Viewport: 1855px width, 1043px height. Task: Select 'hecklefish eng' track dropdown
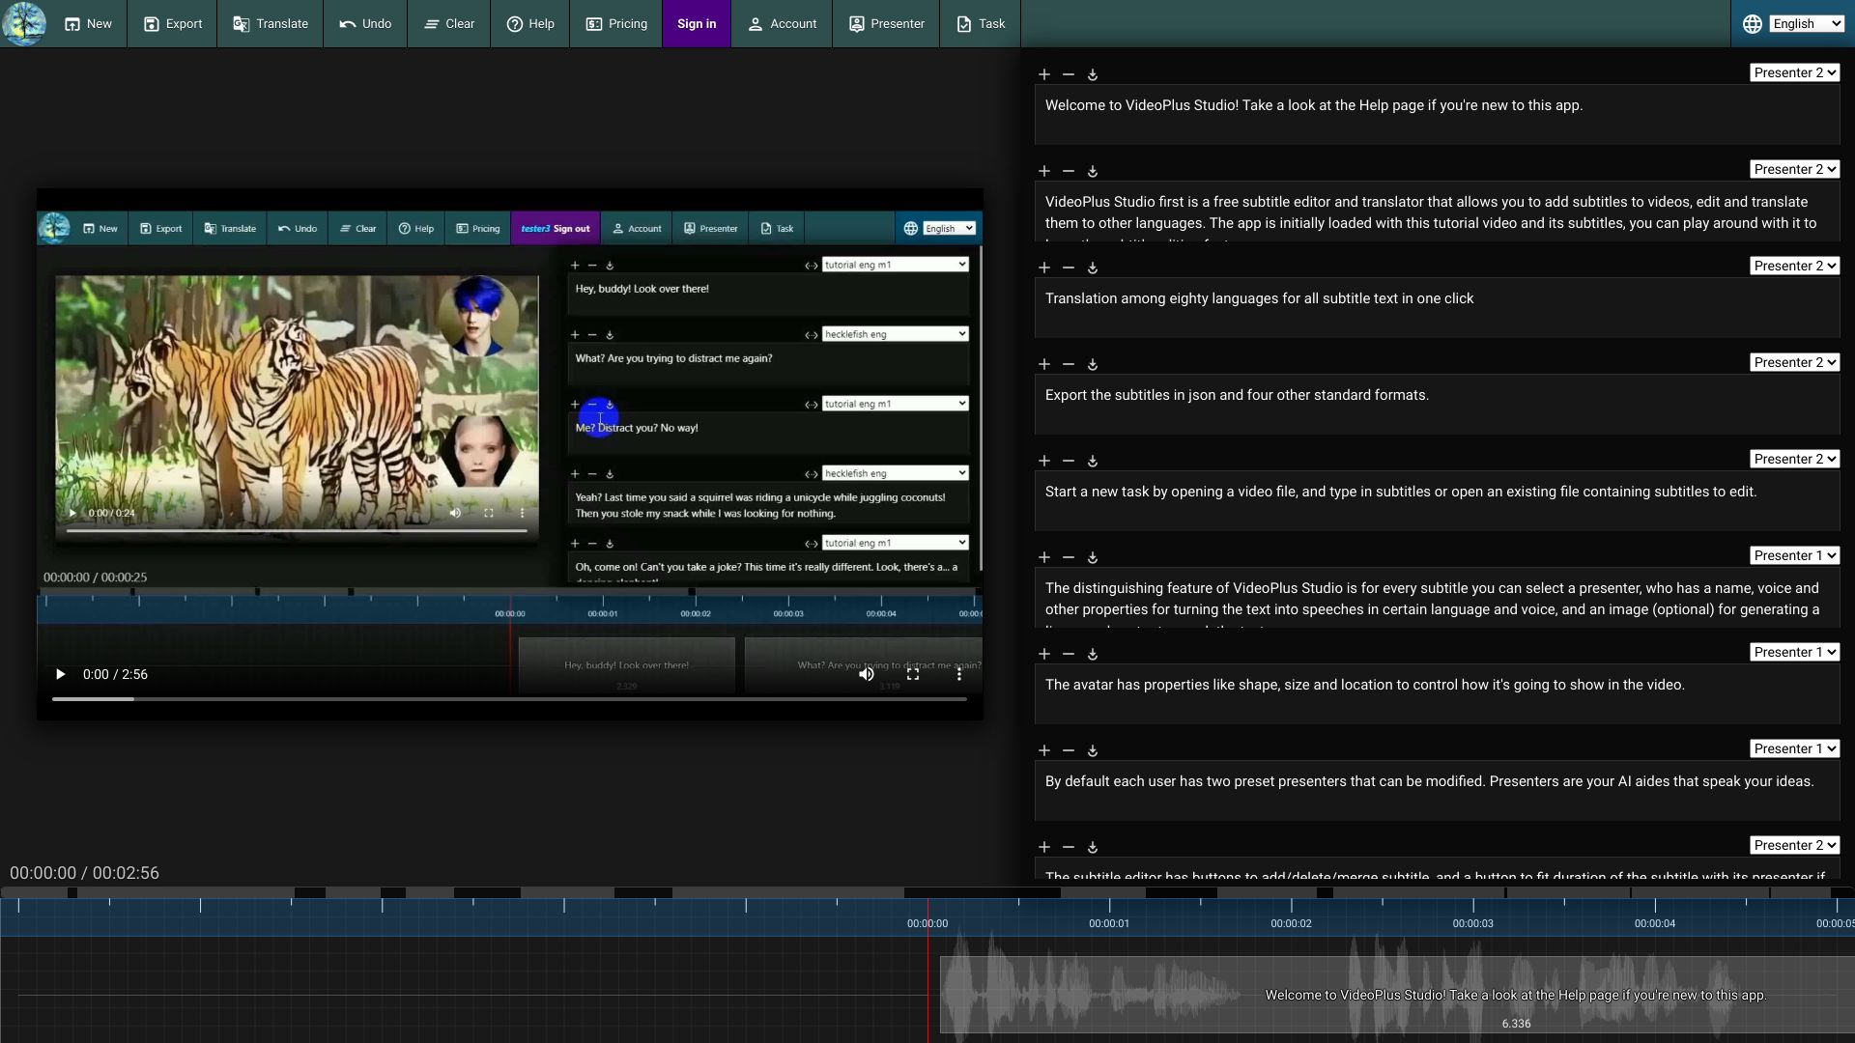pyautogui.click(x=892, y=333)
